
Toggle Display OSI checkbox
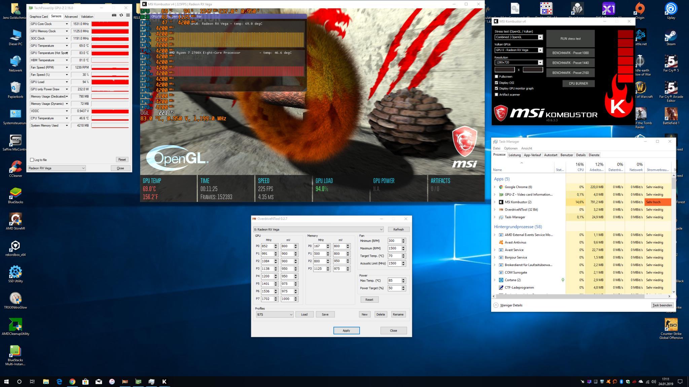(497, 83)
